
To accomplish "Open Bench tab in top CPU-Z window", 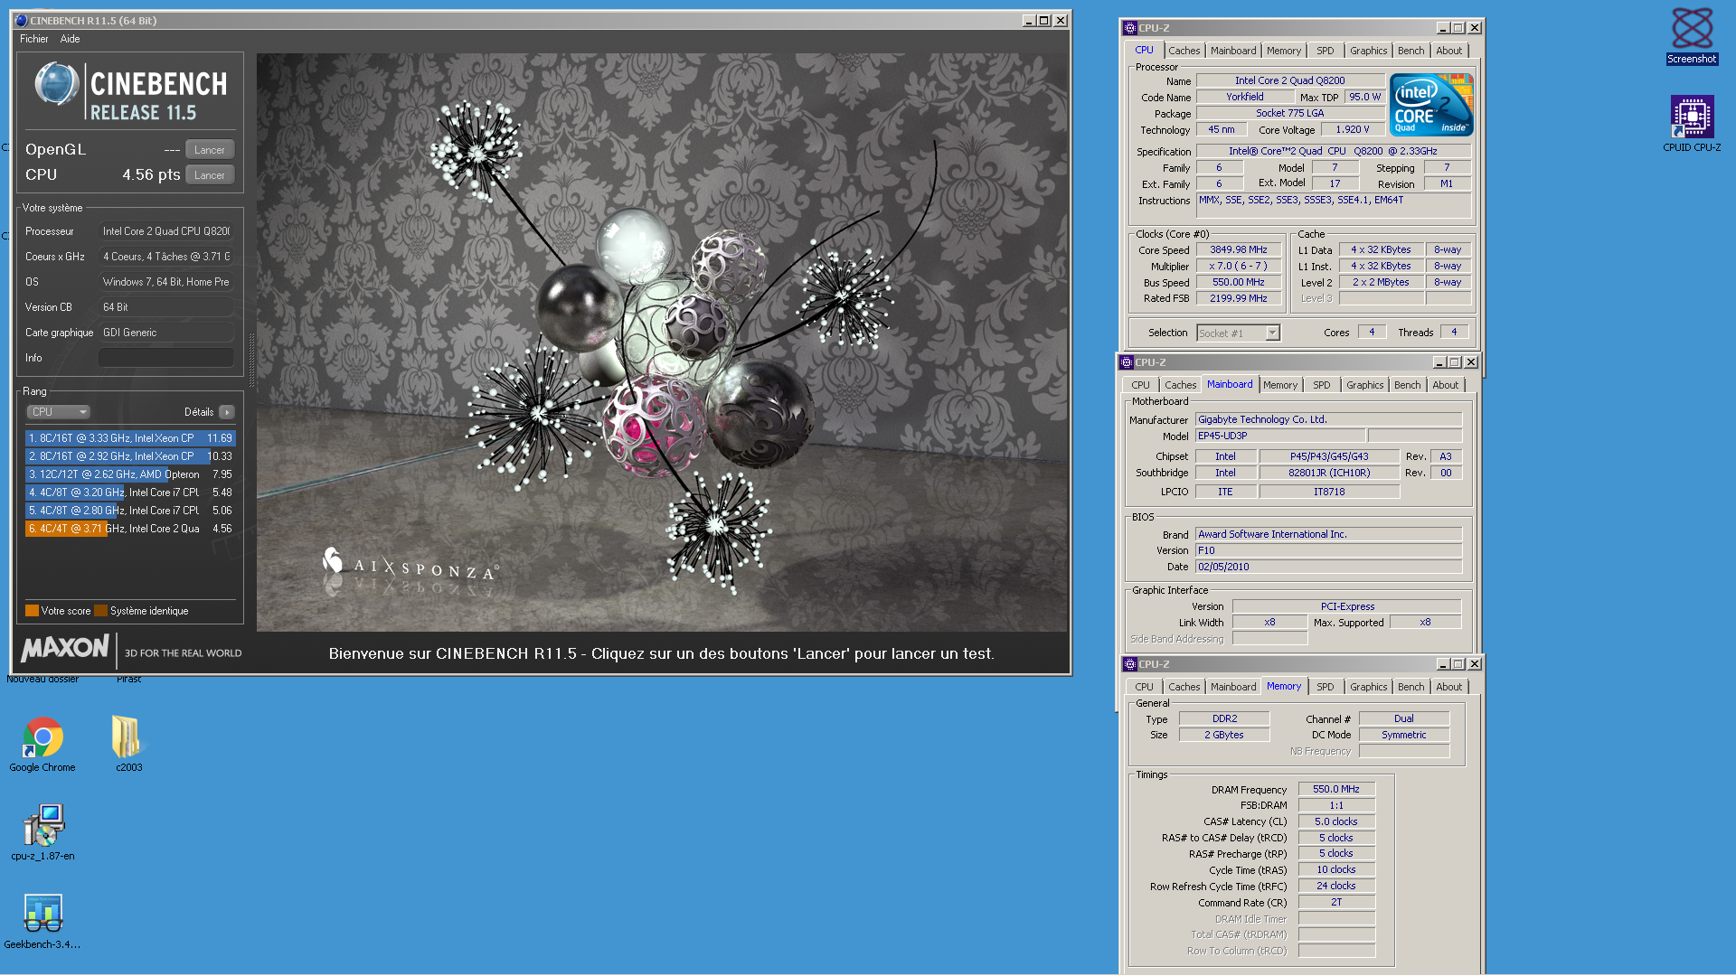I will (1410, 51).
